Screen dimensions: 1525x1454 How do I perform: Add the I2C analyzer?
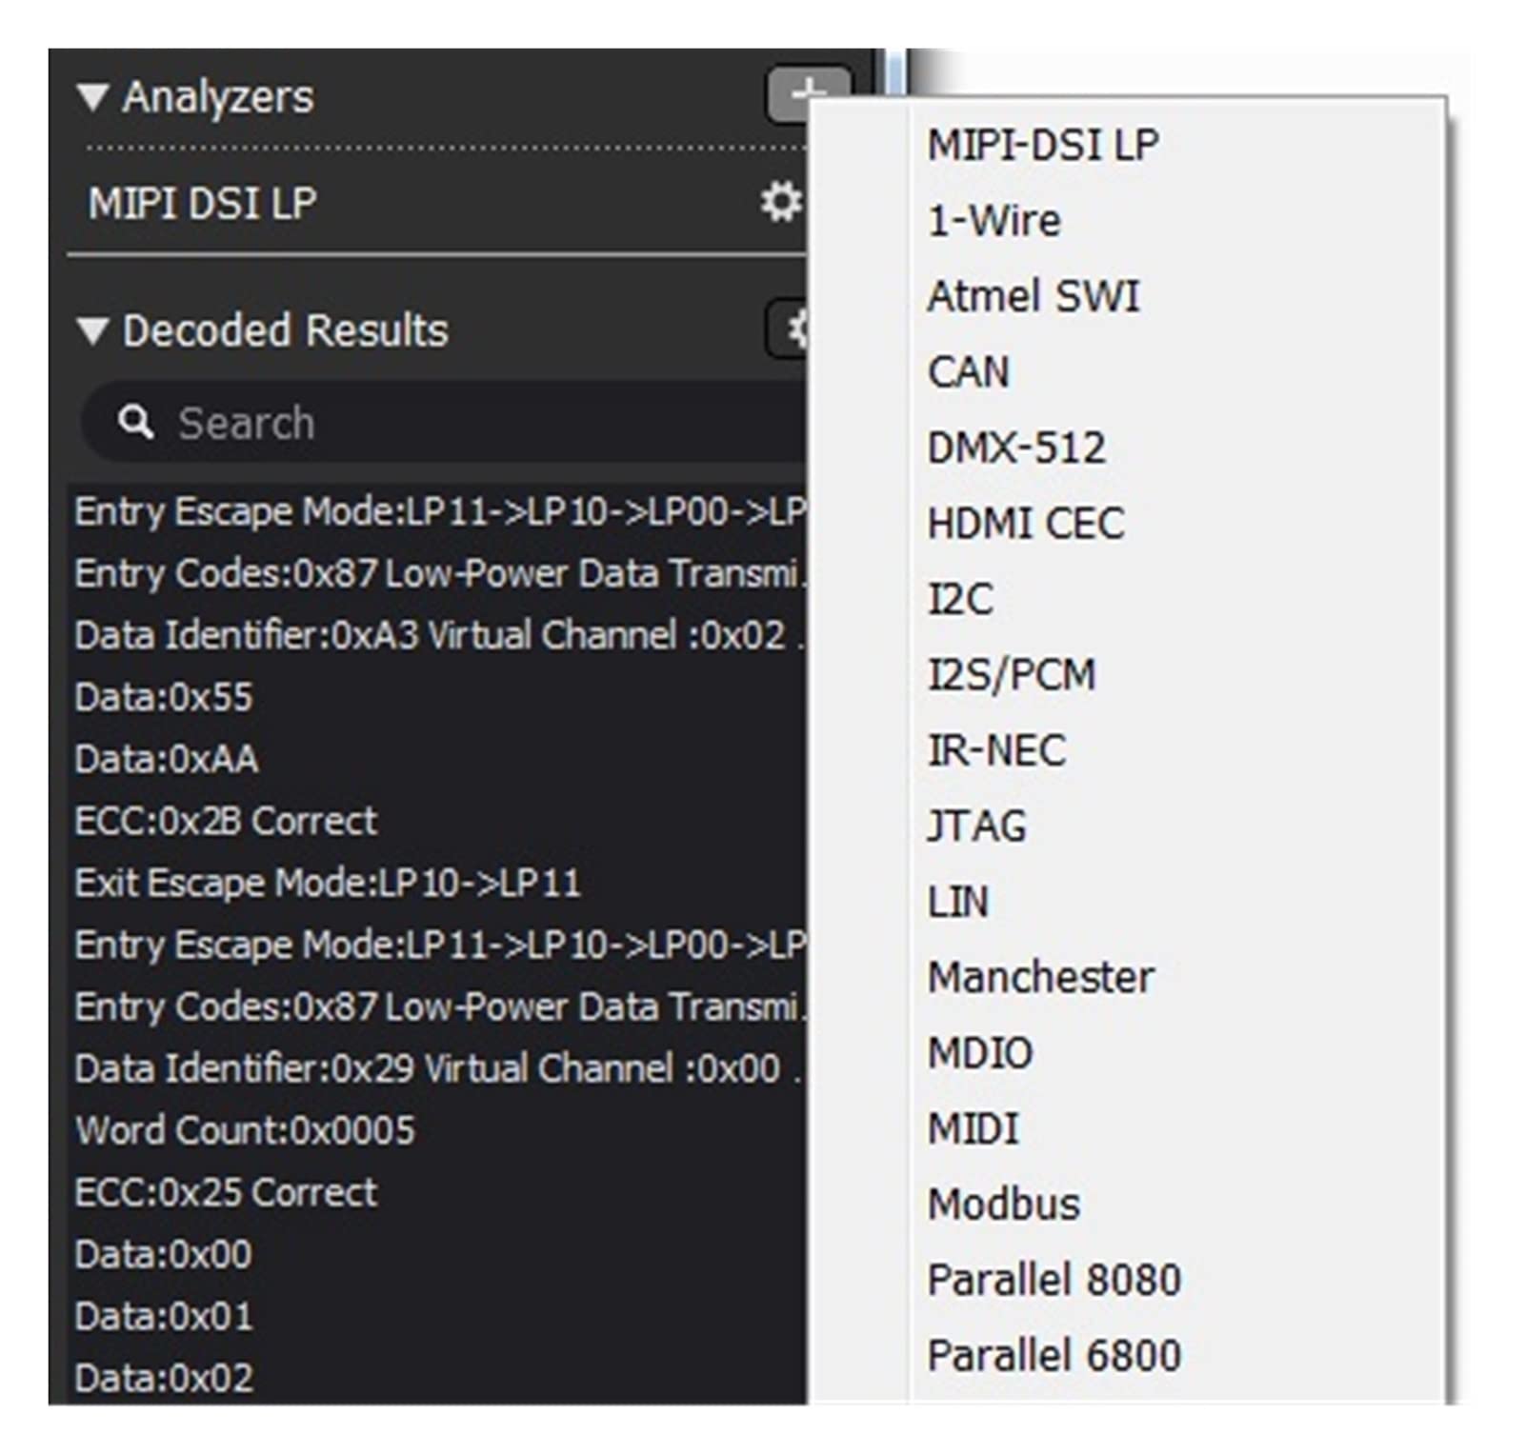[x=960, y=599]
